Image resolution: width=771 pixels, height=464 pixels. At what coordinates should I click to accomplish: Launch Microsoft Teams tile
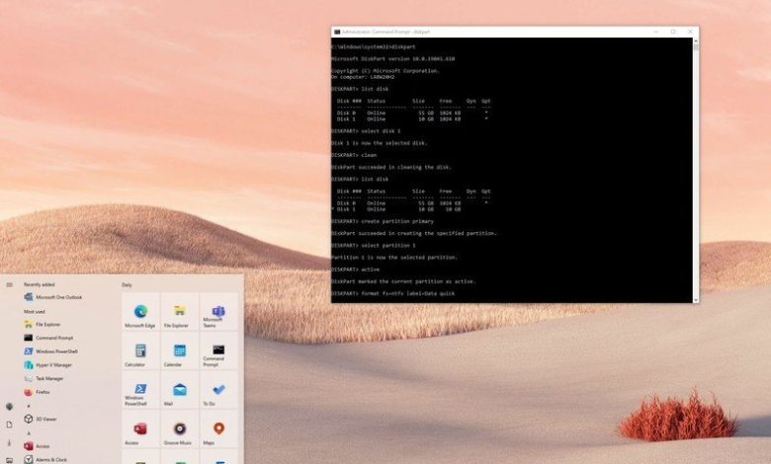[218, 311]
